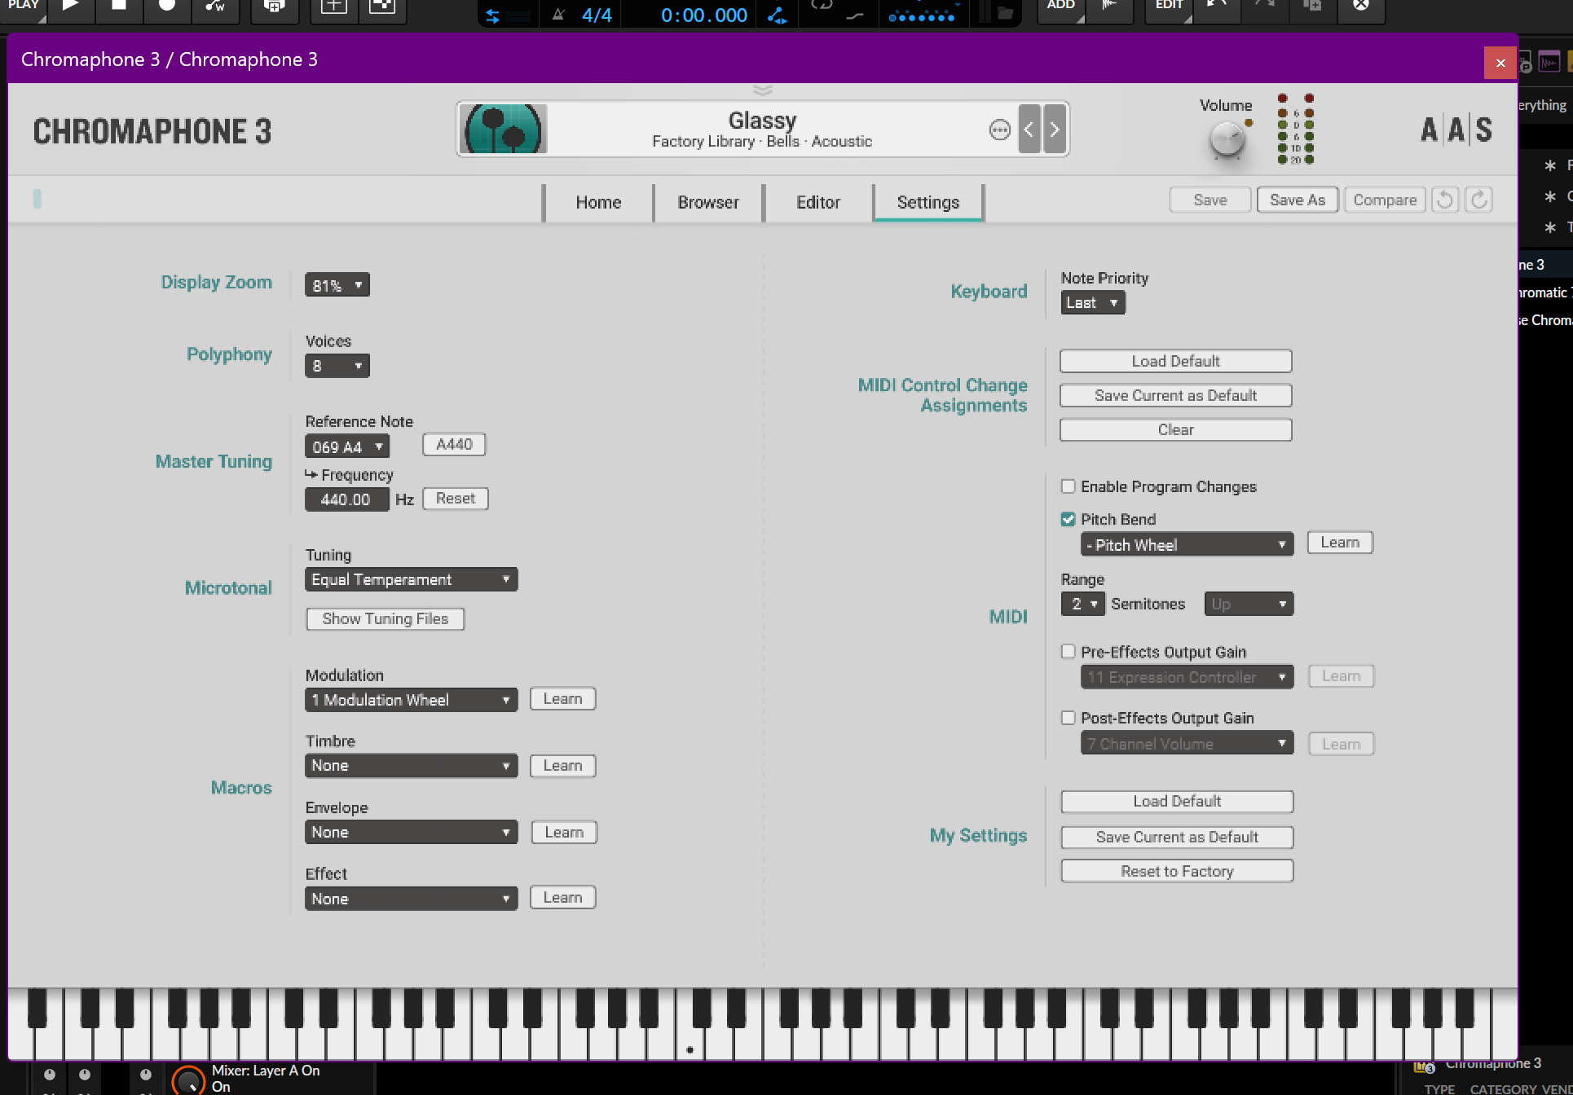Screen dimensions: 1573x1095
Task: Switch to the Browser tab
Action: coord(707,202)
